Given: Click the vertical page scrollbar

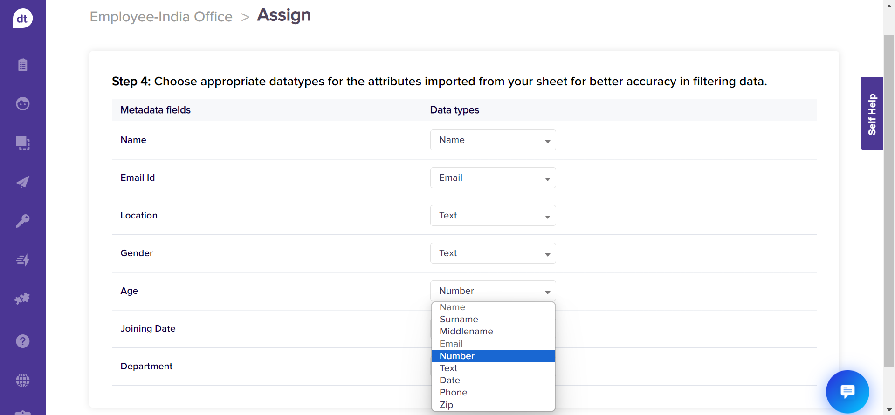Looking at the screenshot, I should [x=889, y=200].
